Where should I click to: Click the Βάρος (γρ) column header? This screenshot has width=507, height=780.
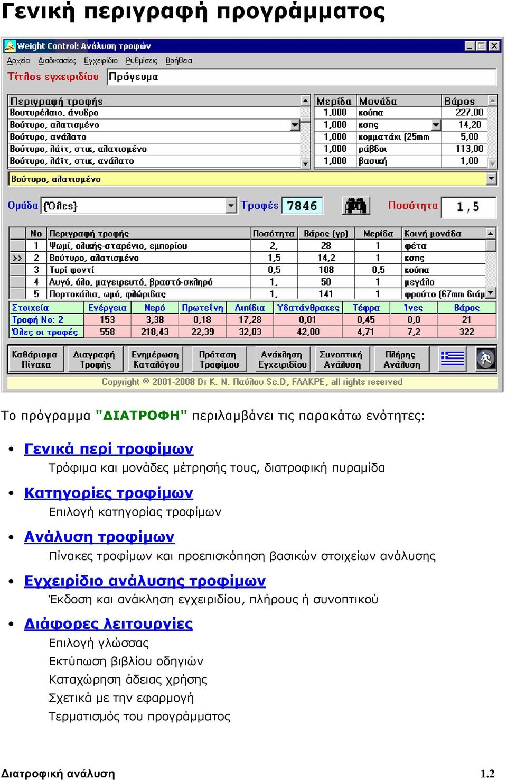pos(326,234)
